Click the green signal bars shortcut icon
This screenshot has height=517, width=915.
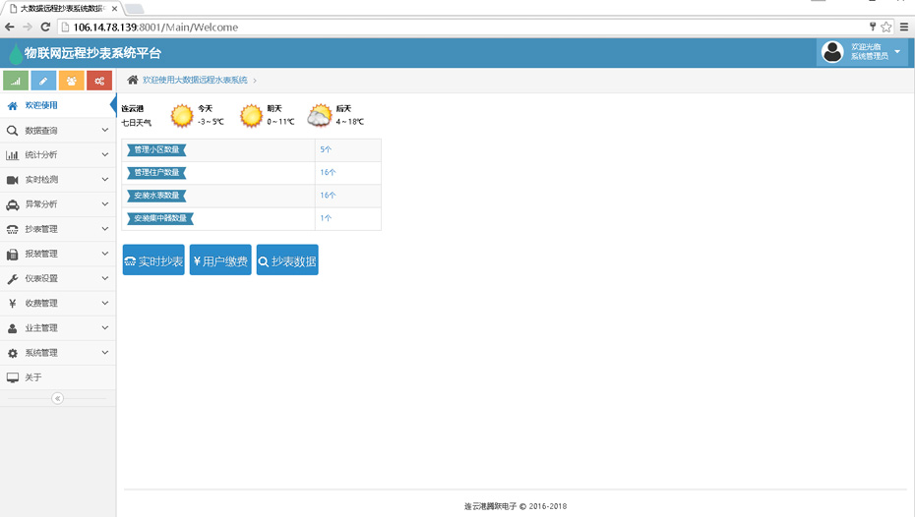pyautogui.click(x=16, y=81)
